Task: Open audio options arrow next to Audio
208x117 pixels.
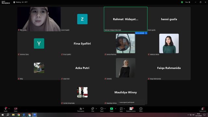Action: pyautogui.click(x=9, y=109)
